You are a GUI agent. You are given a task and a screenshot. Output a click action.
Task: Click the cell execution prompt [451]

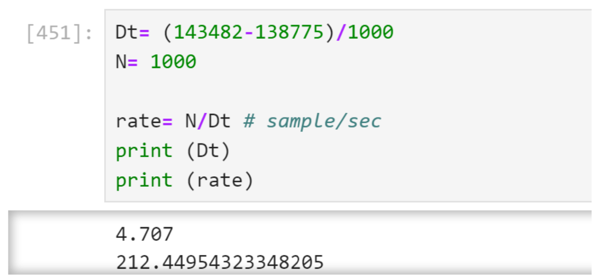[x=59, y=33]
